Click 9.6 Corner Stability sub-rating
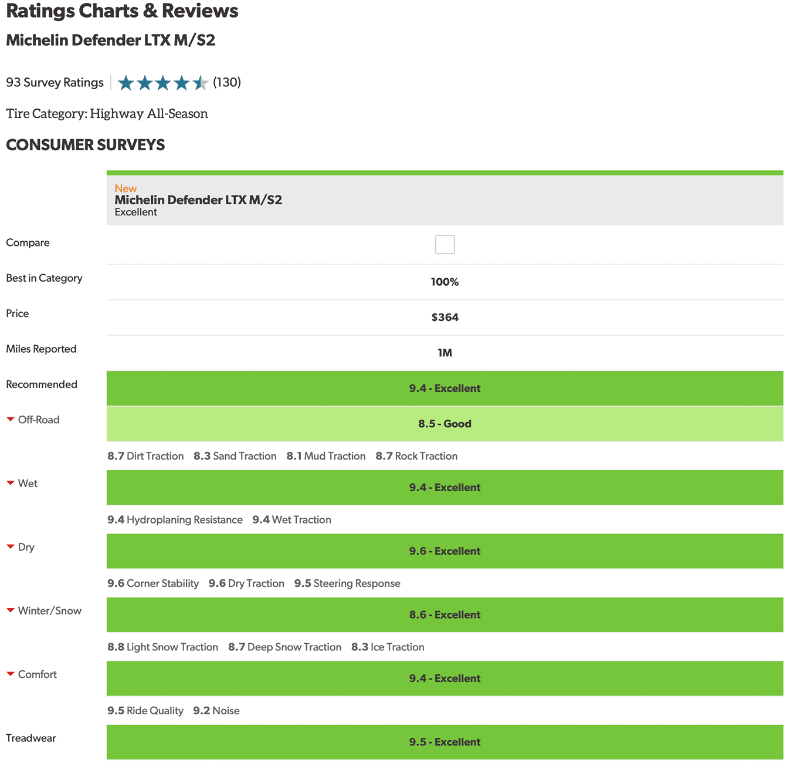Viewport: 787px width, 763px height. coord(153,583)
